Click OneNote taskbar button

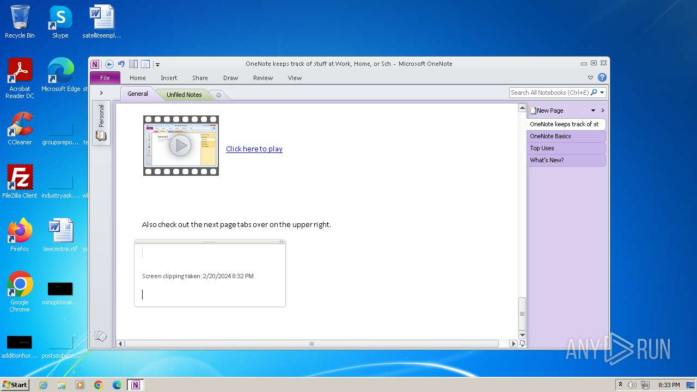136,385
